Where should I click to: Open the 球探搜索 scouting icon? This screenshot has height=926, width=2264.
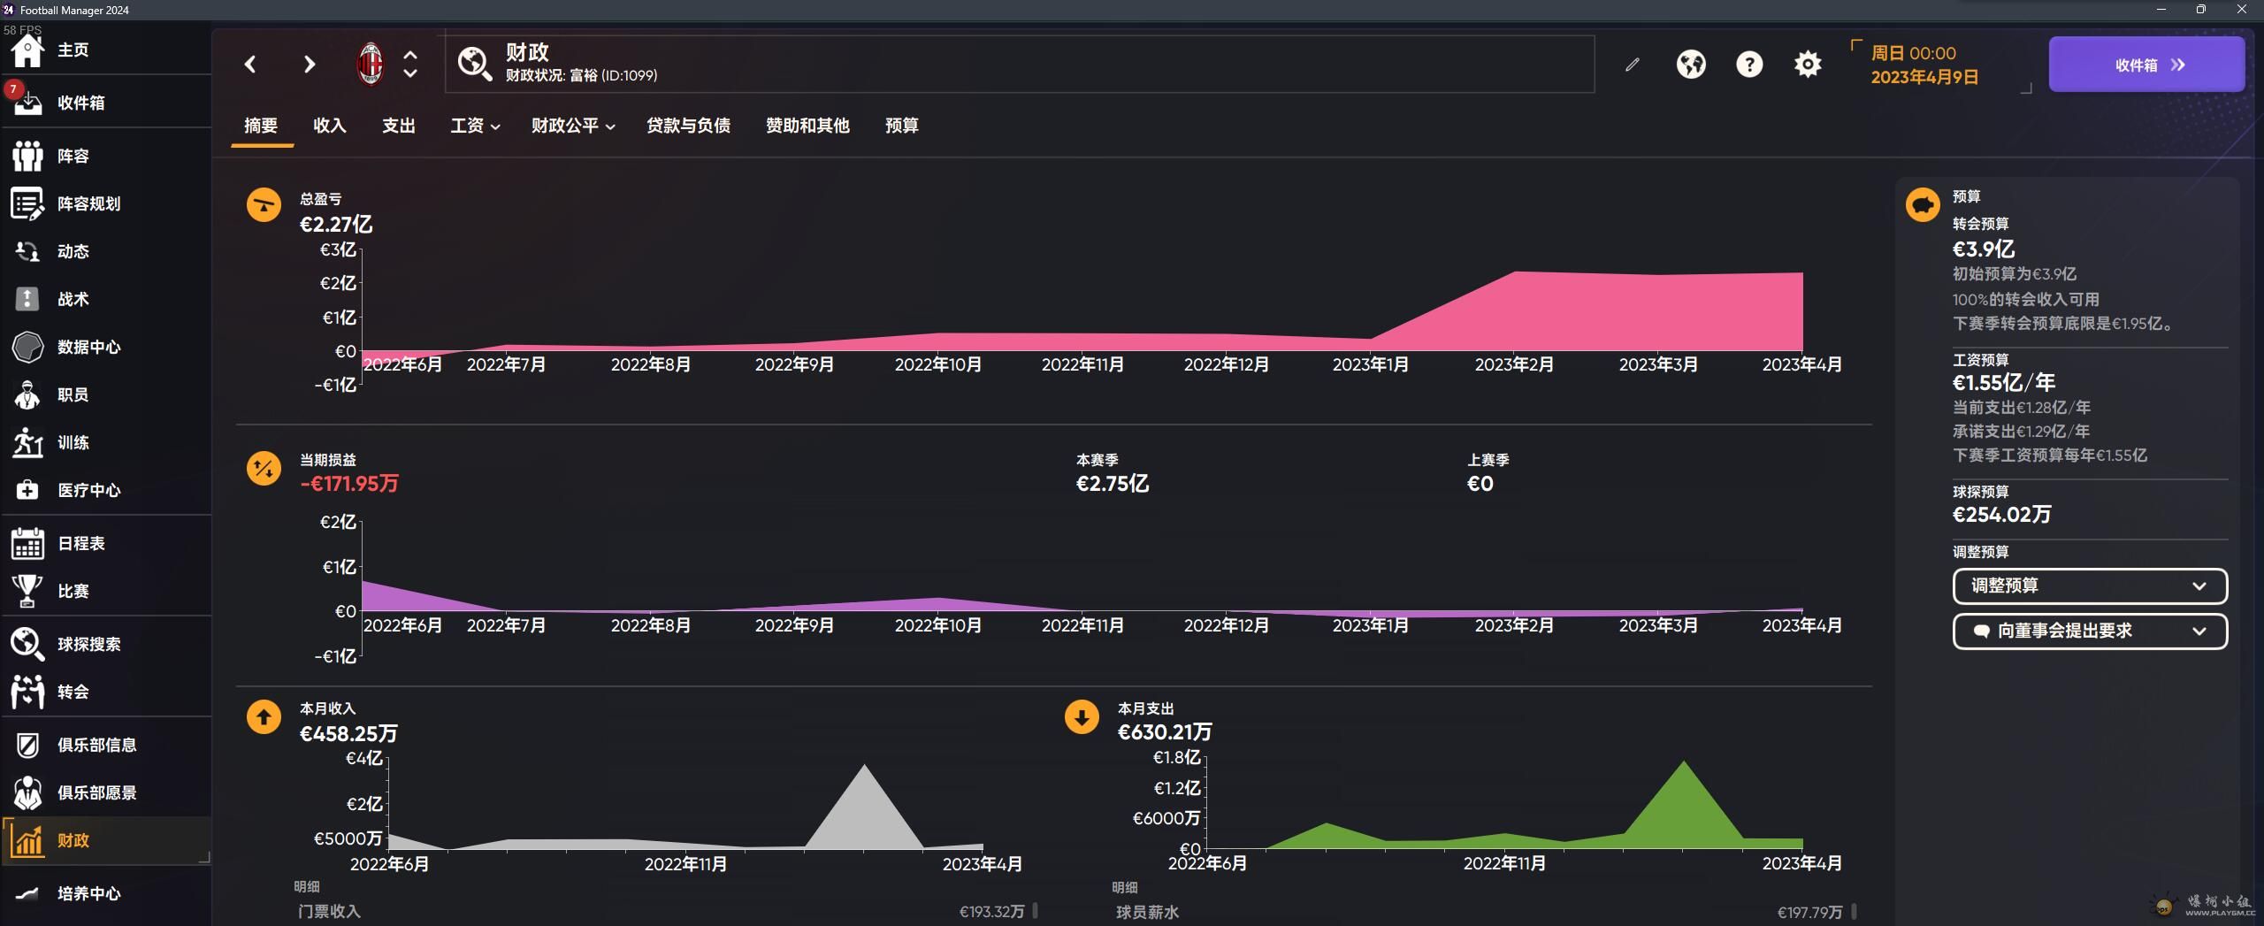coord(27,644)
